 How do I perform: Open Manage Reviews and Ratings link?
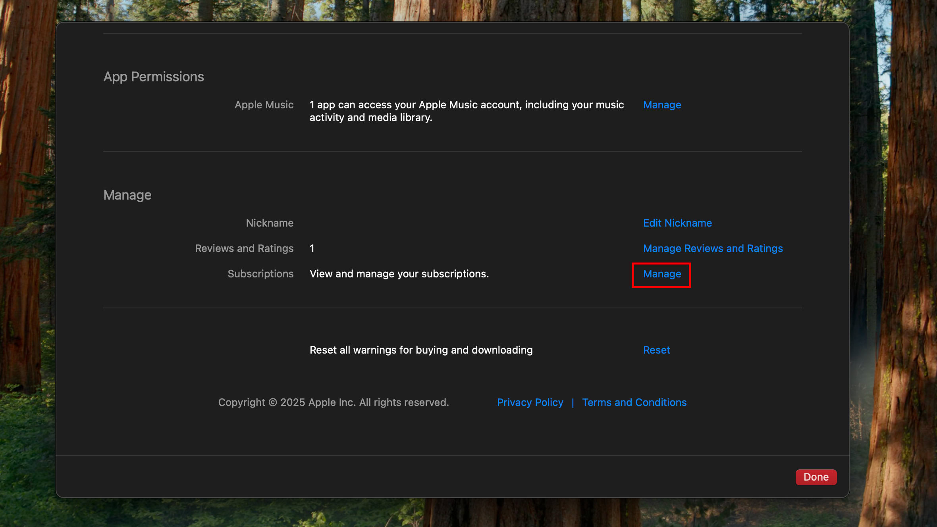[x=713, y=248]
